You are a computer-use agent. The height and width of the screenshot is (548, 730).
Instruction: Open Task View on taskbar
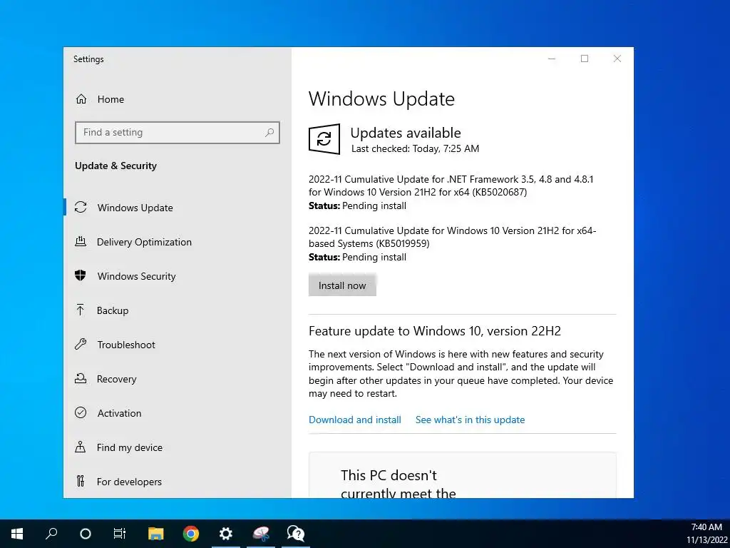pyautogui.click(x=120, y=534)
